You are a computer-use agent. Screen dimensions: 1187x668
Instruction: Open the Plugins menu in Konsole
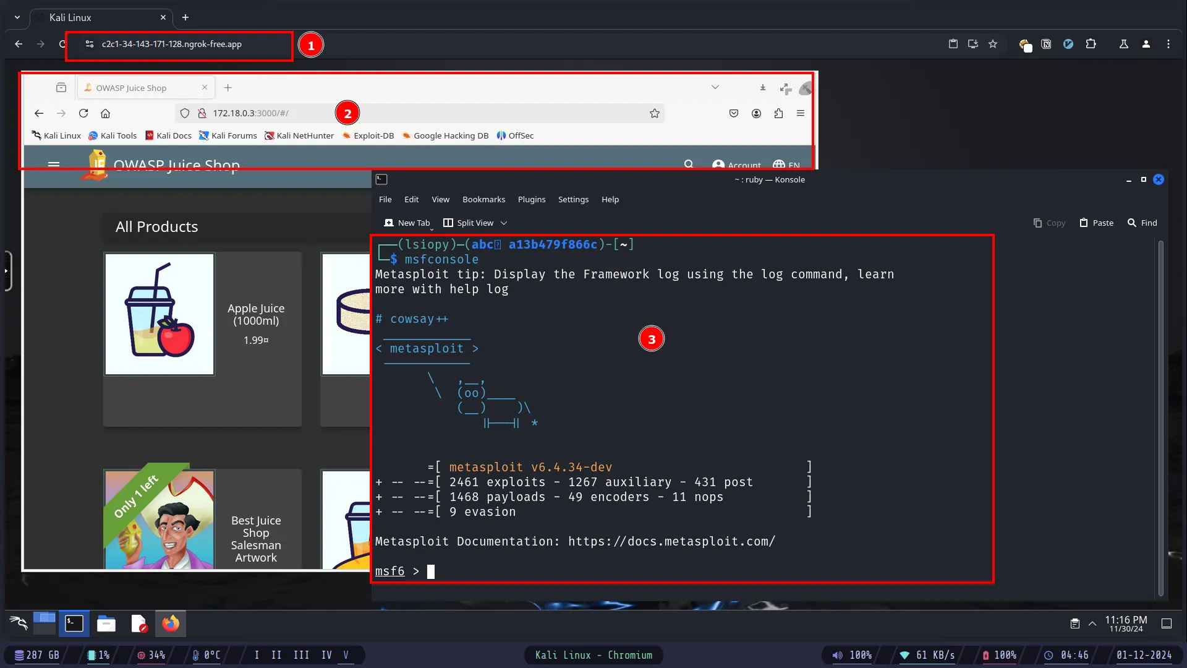[x=532, y=199]
